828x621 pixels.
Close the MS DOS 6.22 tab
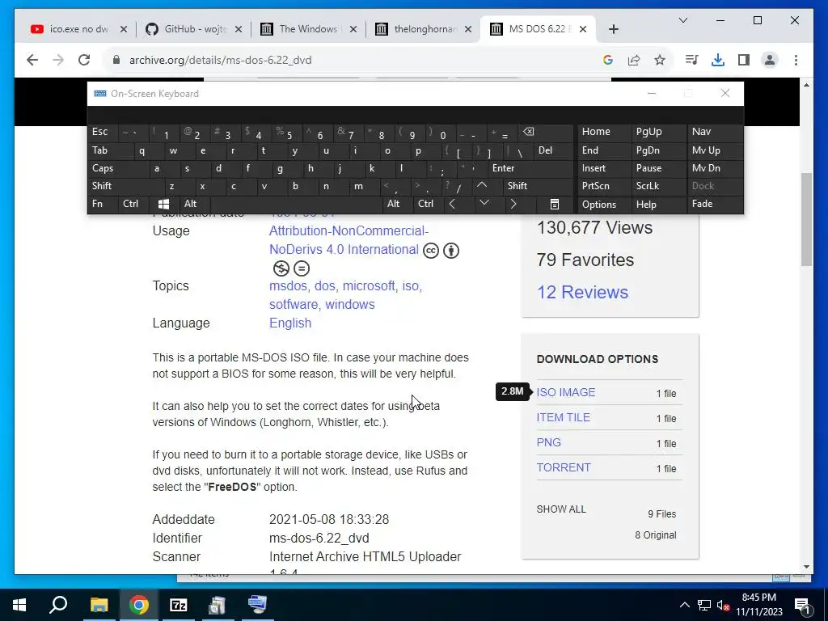click(x=583, y=29)
